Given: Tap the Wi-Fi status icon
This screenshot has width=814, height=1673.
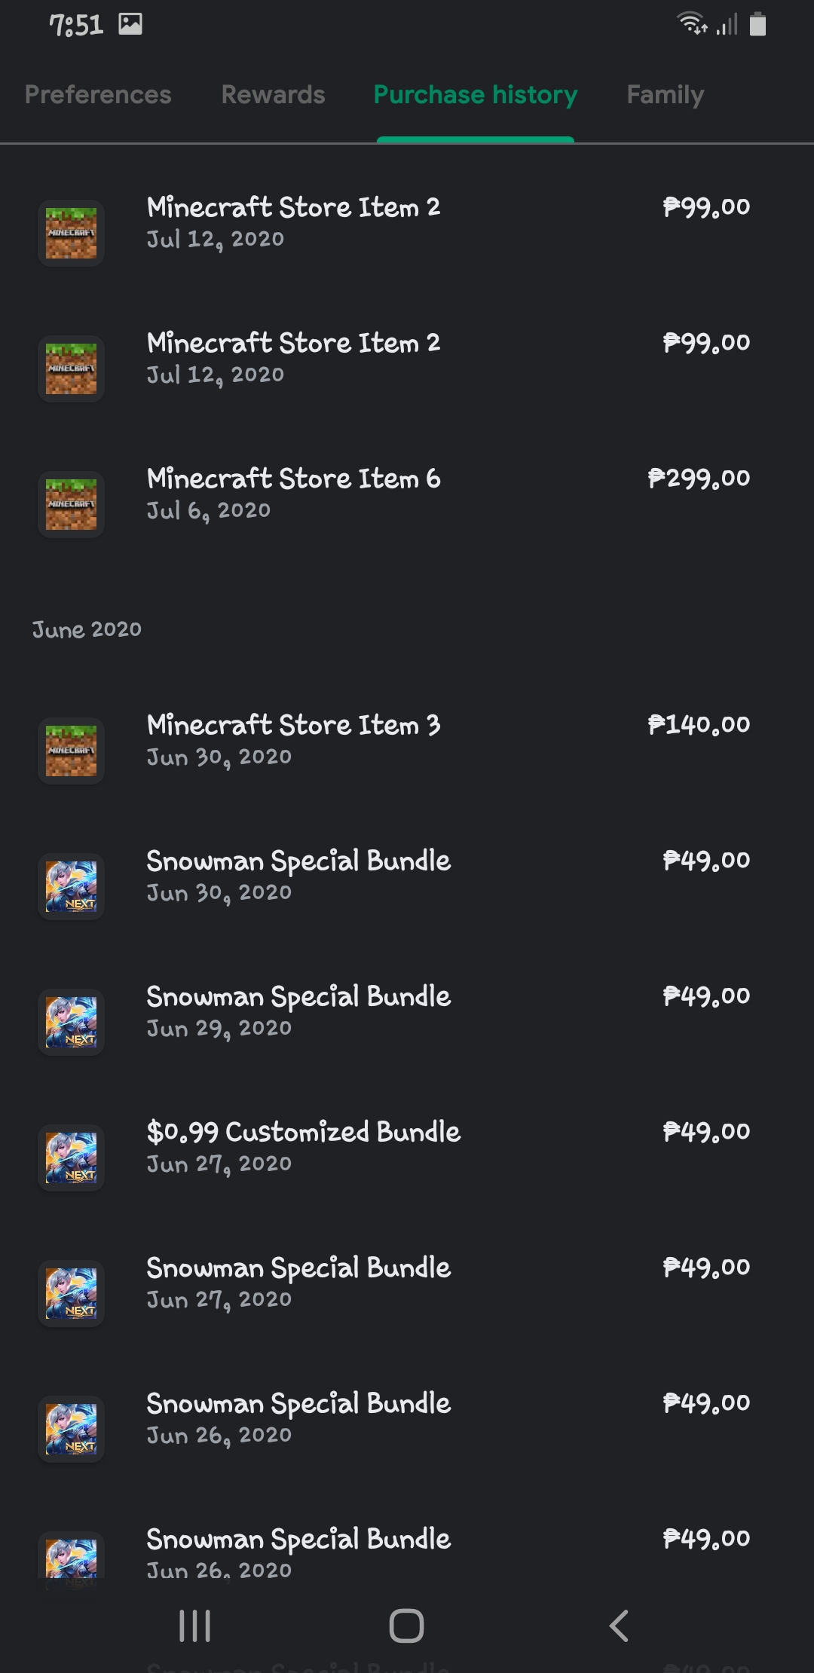Looking at the screenshot, I should [692, 24].
